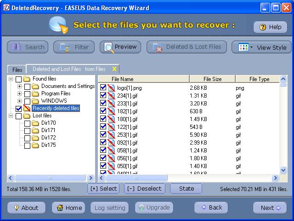
Task: Collapse the Found files tree node
Action: click(11, 79)
